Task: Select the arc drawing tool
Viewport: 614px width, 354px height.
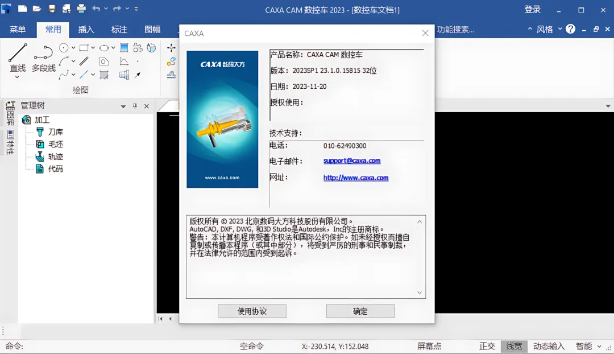Action: [x=64, y=61]
